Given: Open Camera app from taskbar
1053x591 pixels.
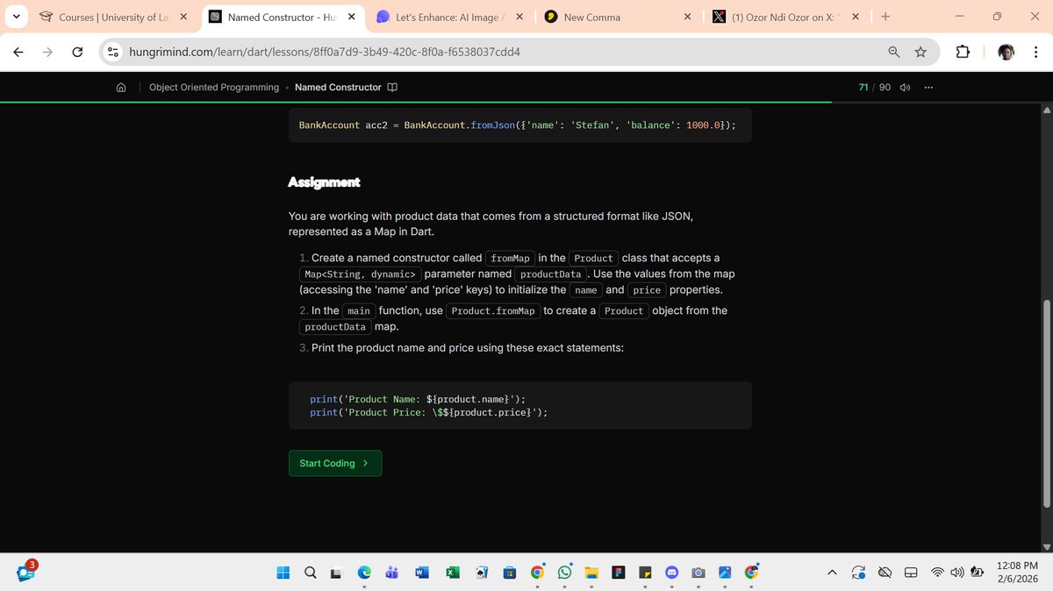Looking at the screenshot, I should pyautogui.click(x=698, y=573).
